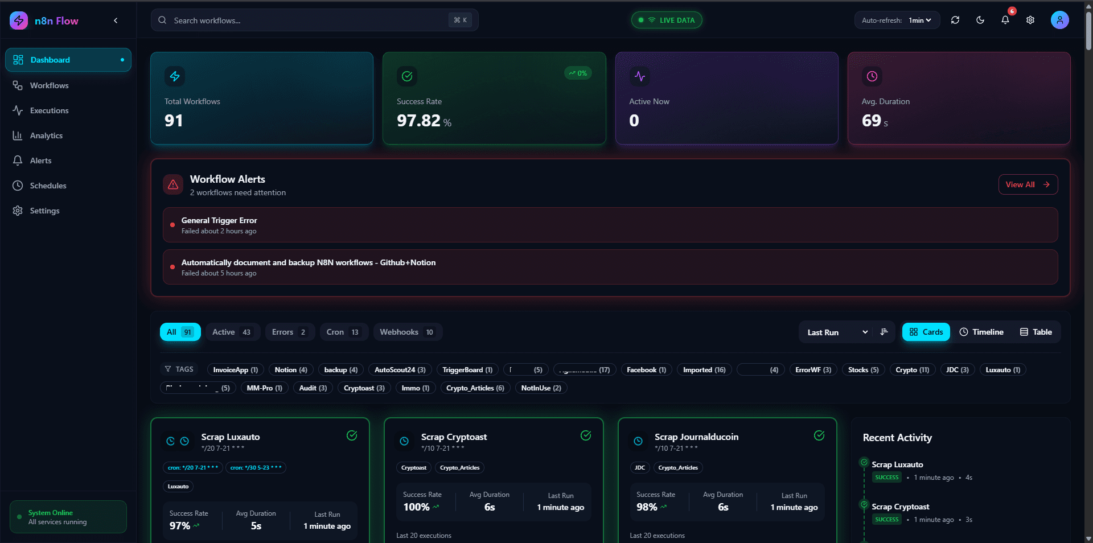Screen dimensions: 1093x543
Task: Click the sort order icon beside Last Run
Action: 884,332
